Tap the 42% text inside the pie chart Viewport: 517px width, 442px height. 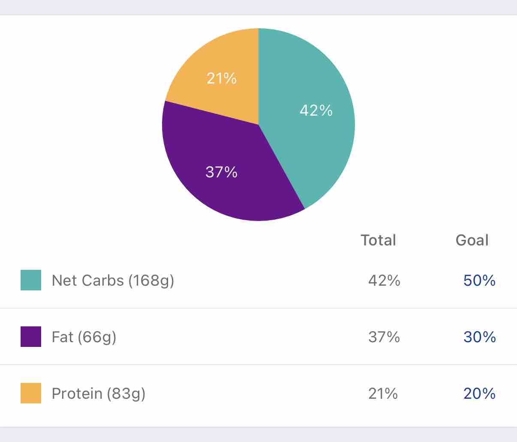[316, 110]
